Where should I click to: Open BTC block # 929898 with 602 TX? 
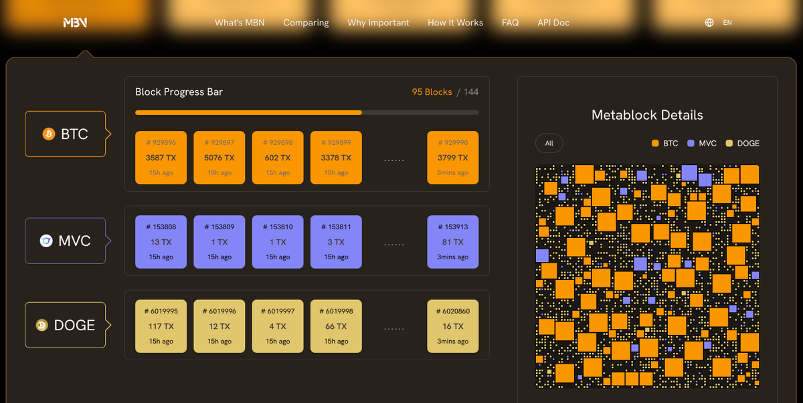pyautogui.click(x=278, y=157)
